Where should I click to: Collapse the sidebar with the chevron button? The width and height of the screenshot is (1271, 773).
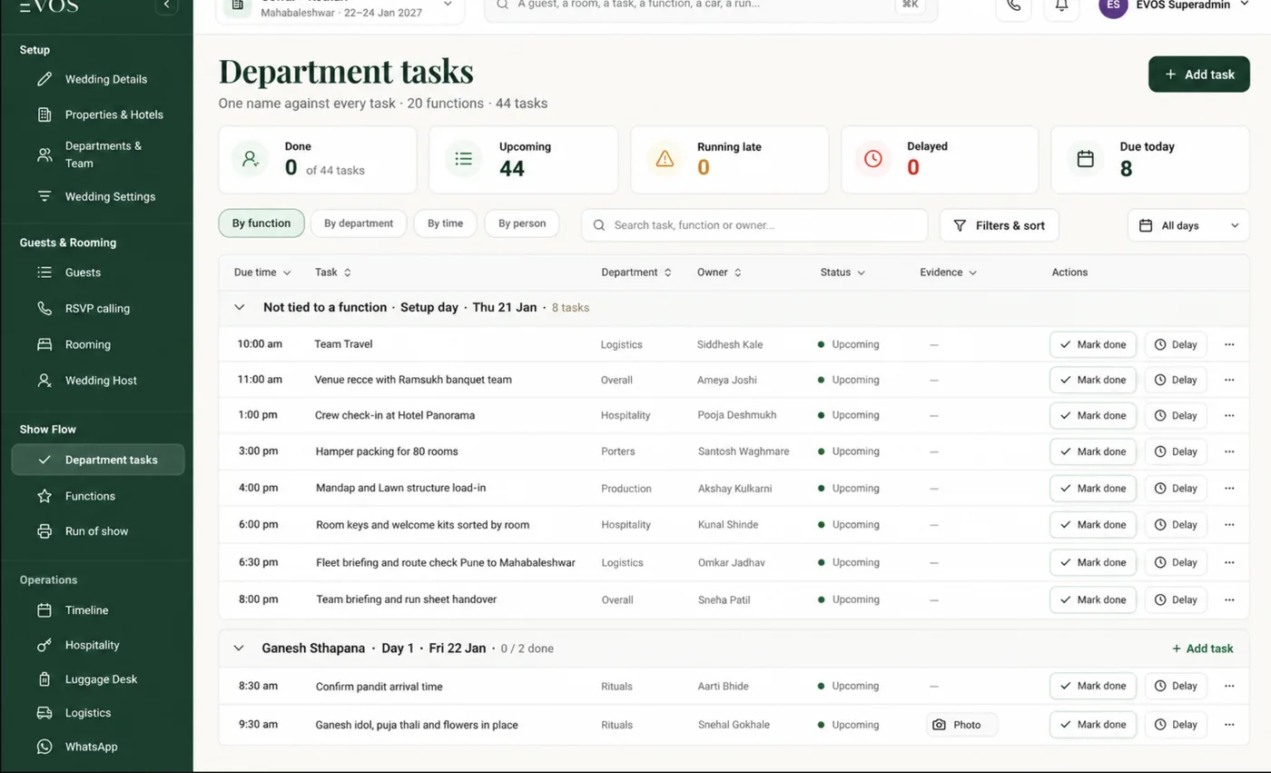166,5
